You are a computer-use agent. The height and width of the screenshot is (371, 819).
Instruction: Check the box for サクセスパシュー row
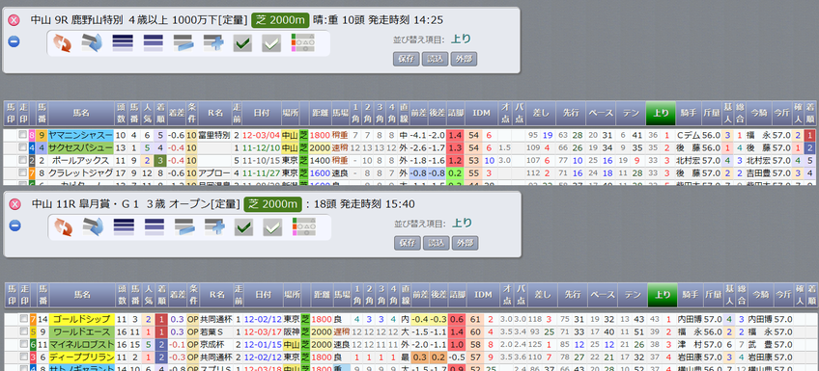click(22, 148)
